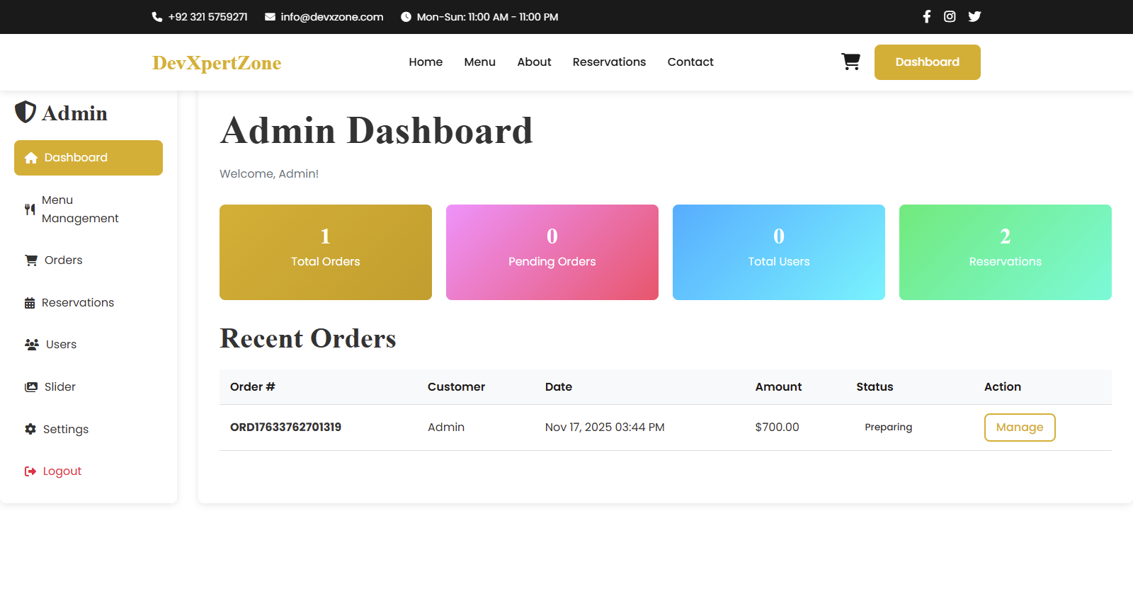Viewport: 1133px width, 608px height.
Task: Click the settings gear icon in sidebar
Action: click(x=30, y=429)
